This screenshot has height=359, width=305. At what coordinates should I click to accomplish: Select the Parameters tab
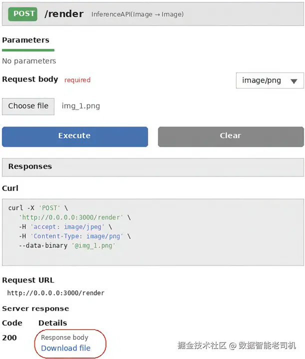coord(25,40)
